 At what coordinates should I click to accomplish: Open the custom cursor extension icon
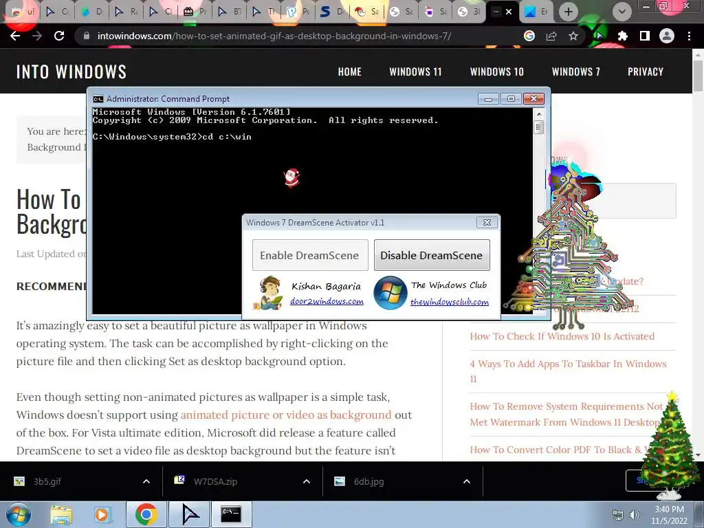pyautogui.click(x=599, y=36)
